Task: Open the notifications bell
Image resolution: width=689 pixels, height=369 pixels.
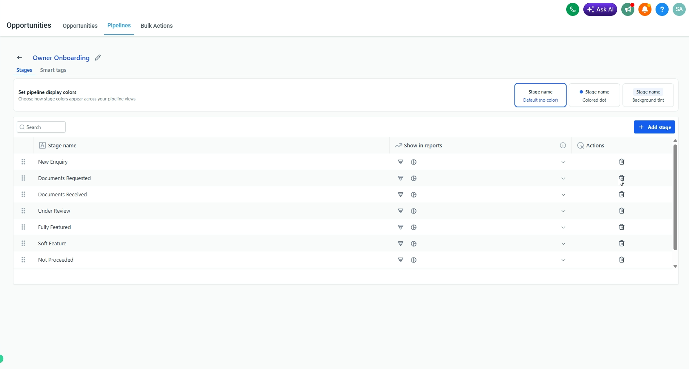Action: (645, 9)
